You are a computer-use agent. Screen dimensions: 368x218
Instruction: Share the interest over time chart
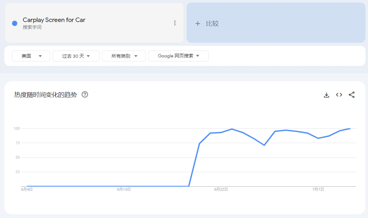352,95
